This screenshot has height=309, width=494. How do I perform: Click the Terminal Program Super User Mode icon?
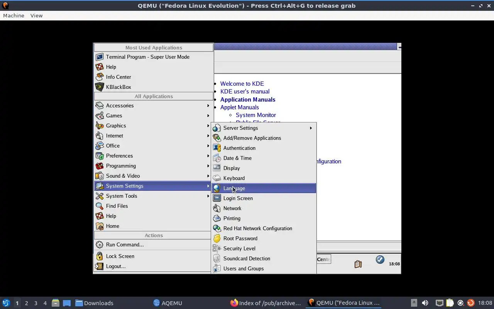[100, 57]
